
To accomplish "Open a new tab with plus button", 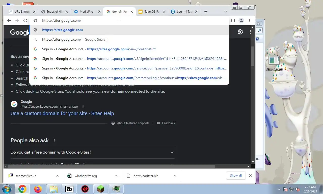I will 206,12.
